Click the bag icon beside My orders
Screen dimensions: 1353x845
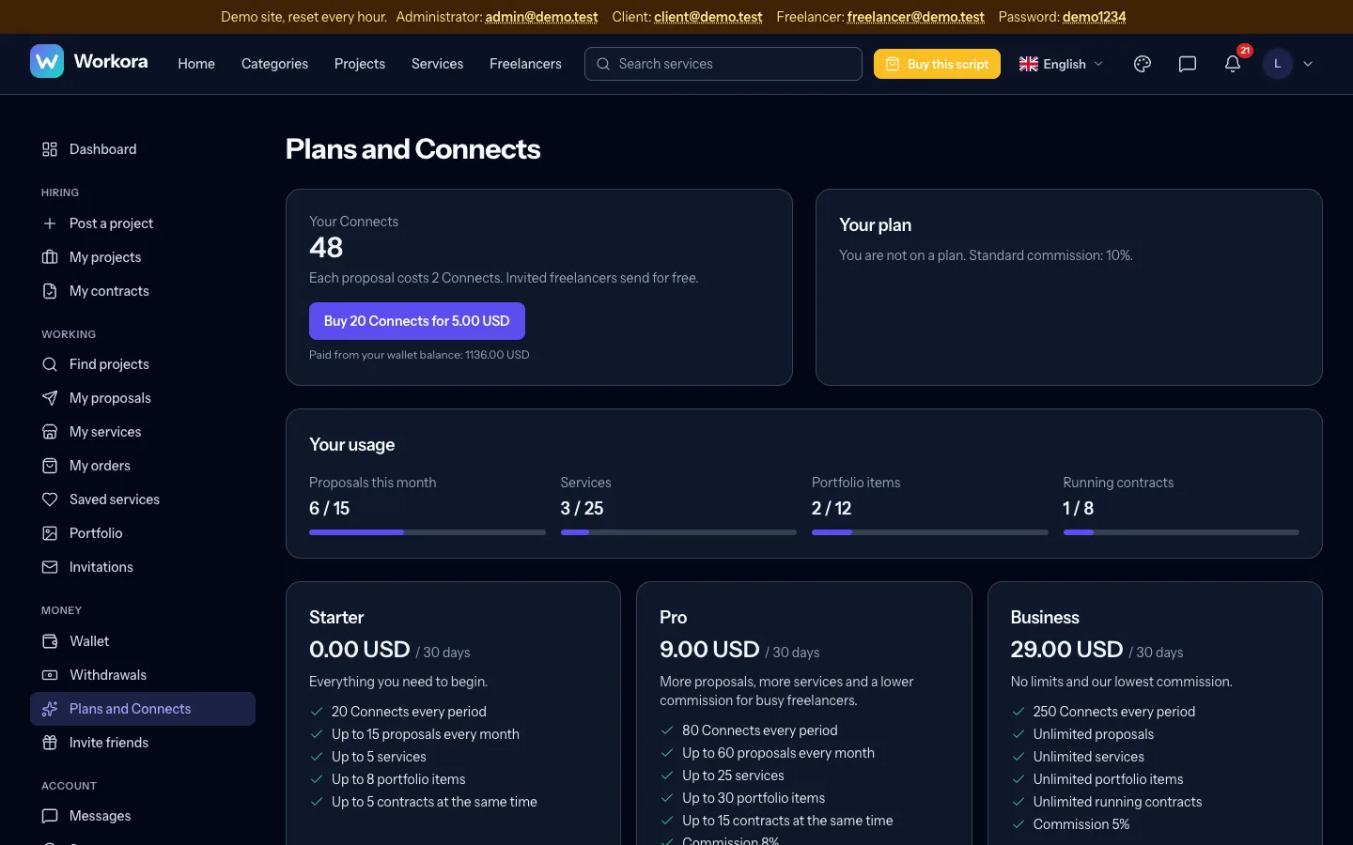(x=50, y=466)
